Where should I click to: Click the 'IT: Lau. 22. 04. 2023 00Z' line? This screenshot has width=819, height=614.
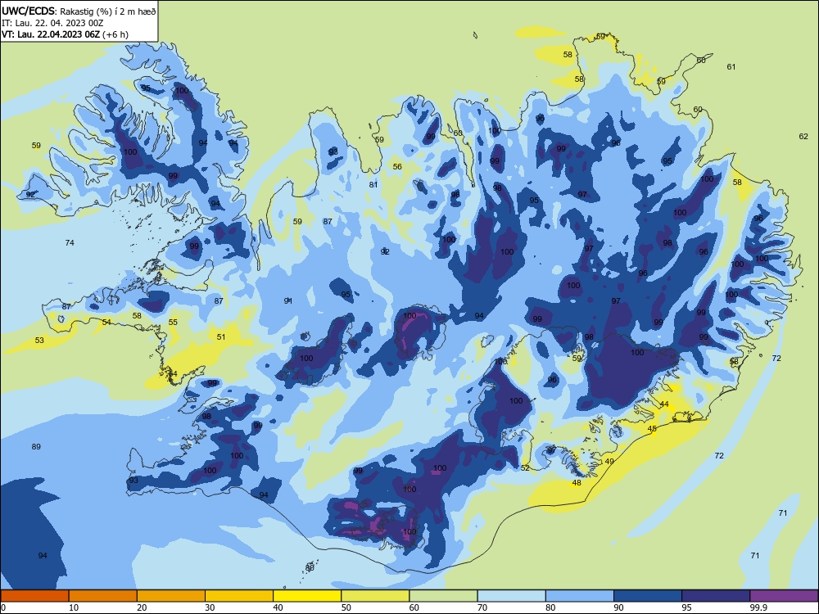pyautogui.click(x=52, y=23)
